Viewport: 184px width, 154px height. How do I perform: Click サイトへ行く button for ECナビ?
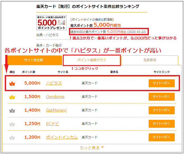point(162,124)
